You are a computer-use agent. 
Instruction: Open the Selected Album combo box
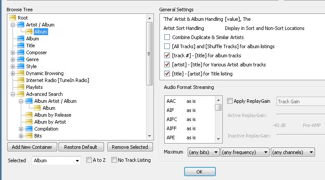pos(56,160)
